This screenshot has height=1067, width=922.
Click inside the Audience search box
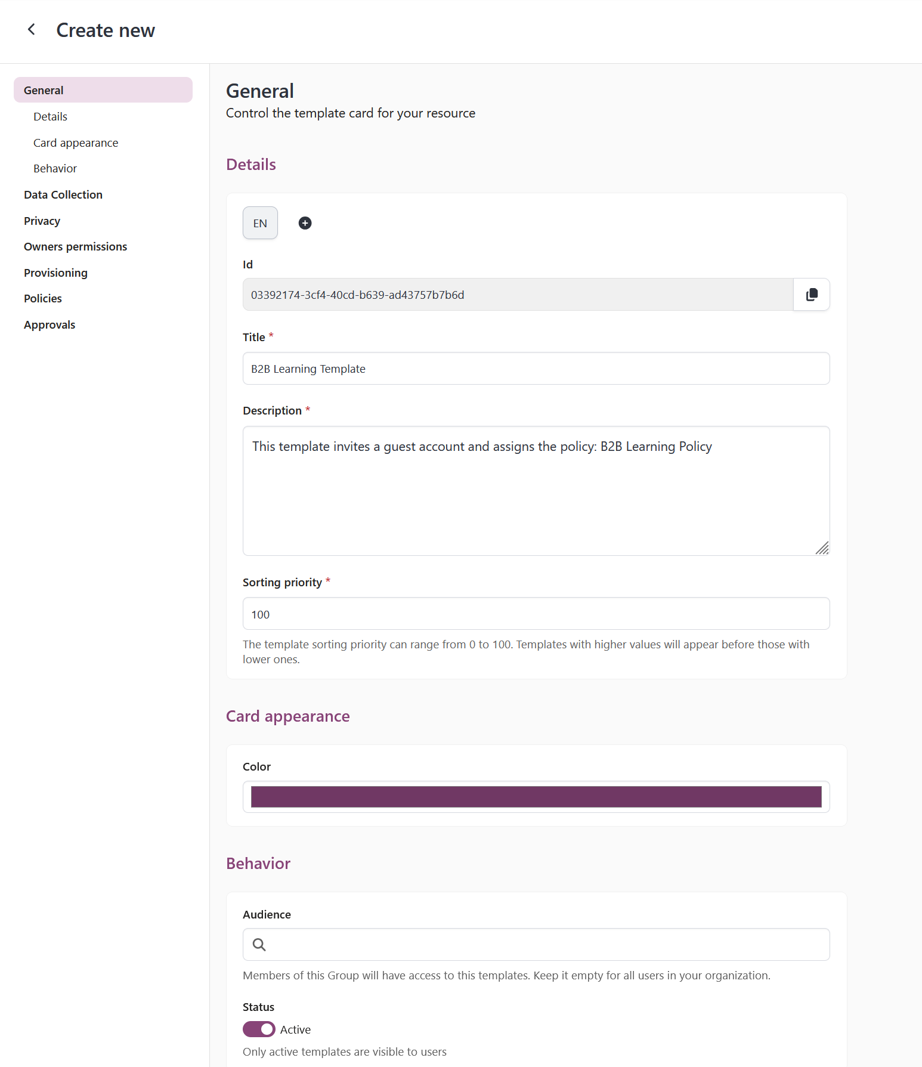[536, 944]
